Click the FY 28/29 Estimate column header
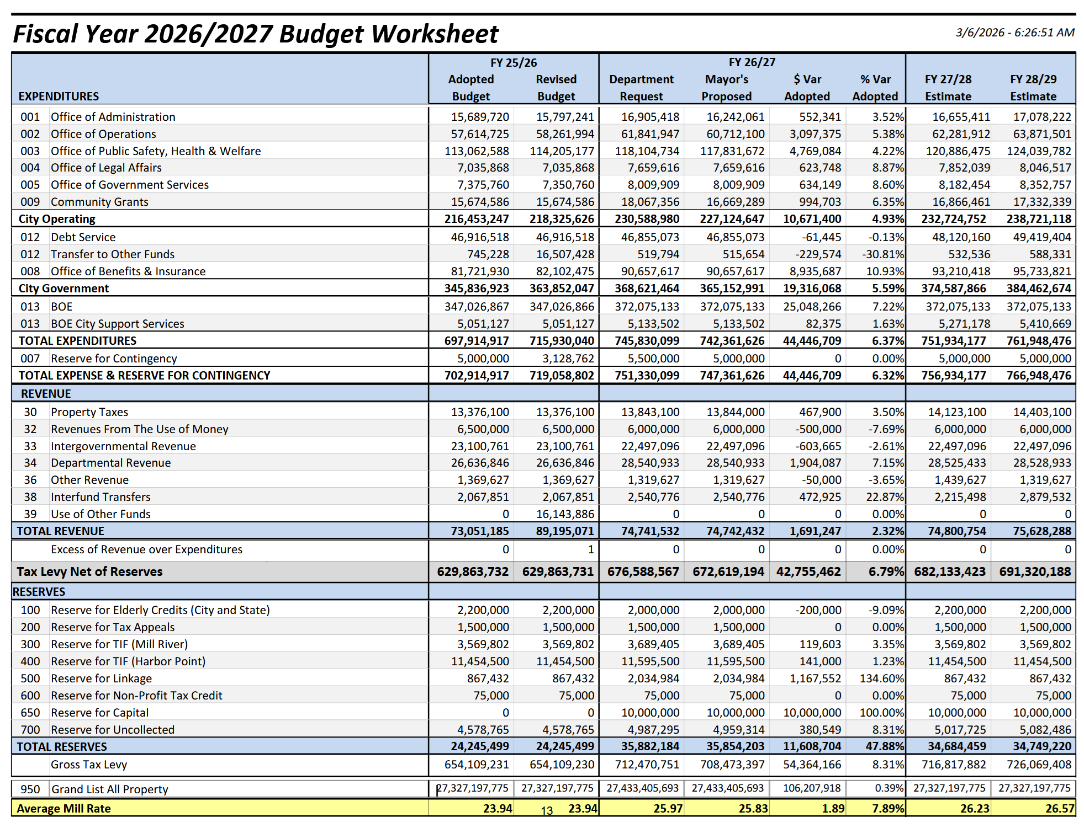The image size is (1084, 828). (1033, 88)
